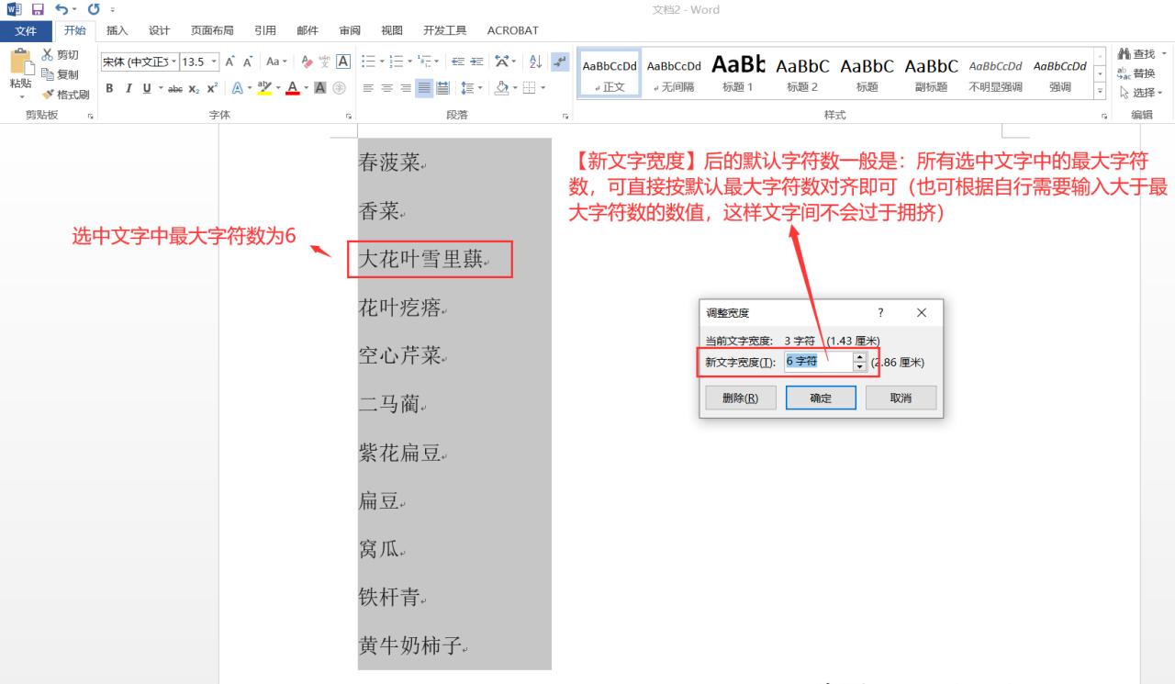
Task: Set Center paragraph alignment
Action: [x=386, y=88]
